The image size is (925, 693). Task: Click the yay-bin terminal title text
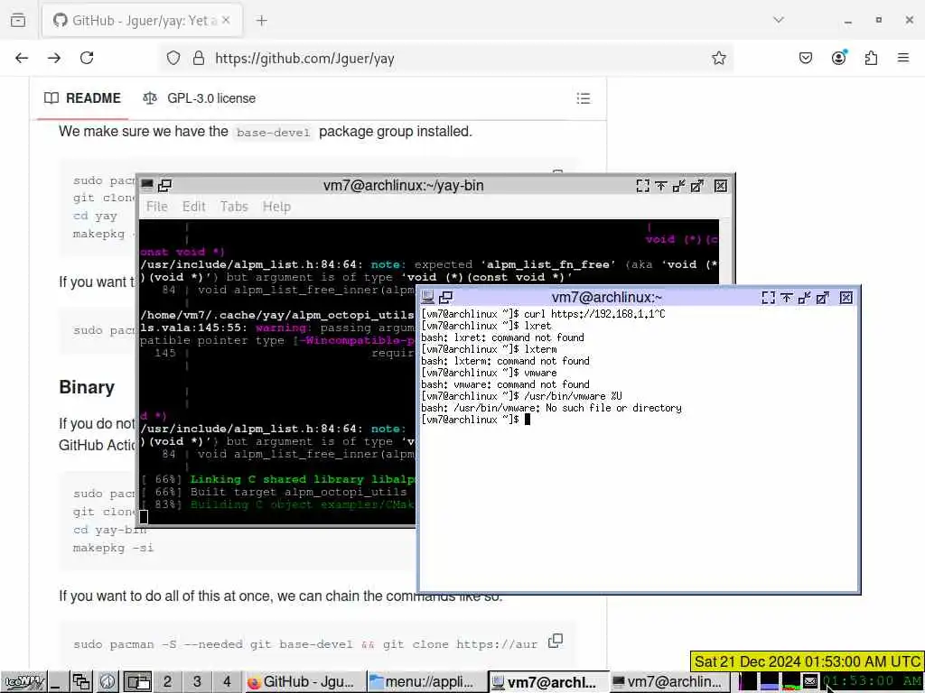pos(404,186)
